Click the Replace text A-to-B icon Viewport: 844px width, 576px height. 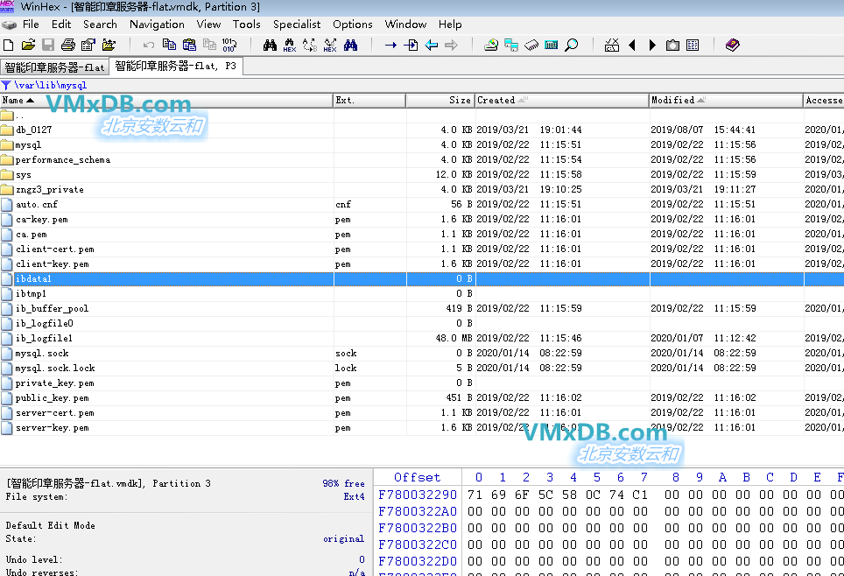310,46
